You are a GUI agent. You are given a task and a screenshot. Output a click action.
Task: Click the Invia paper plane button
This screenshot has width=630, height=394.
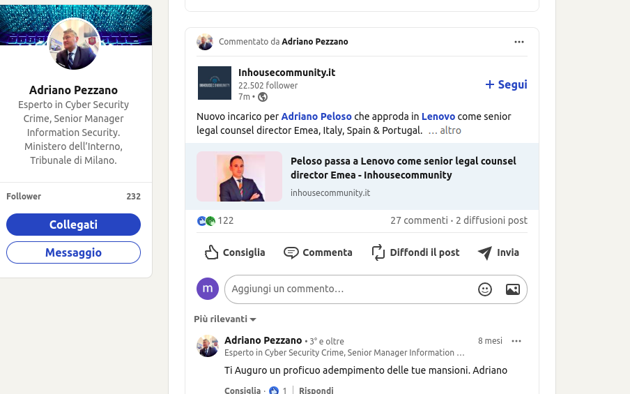498,252
